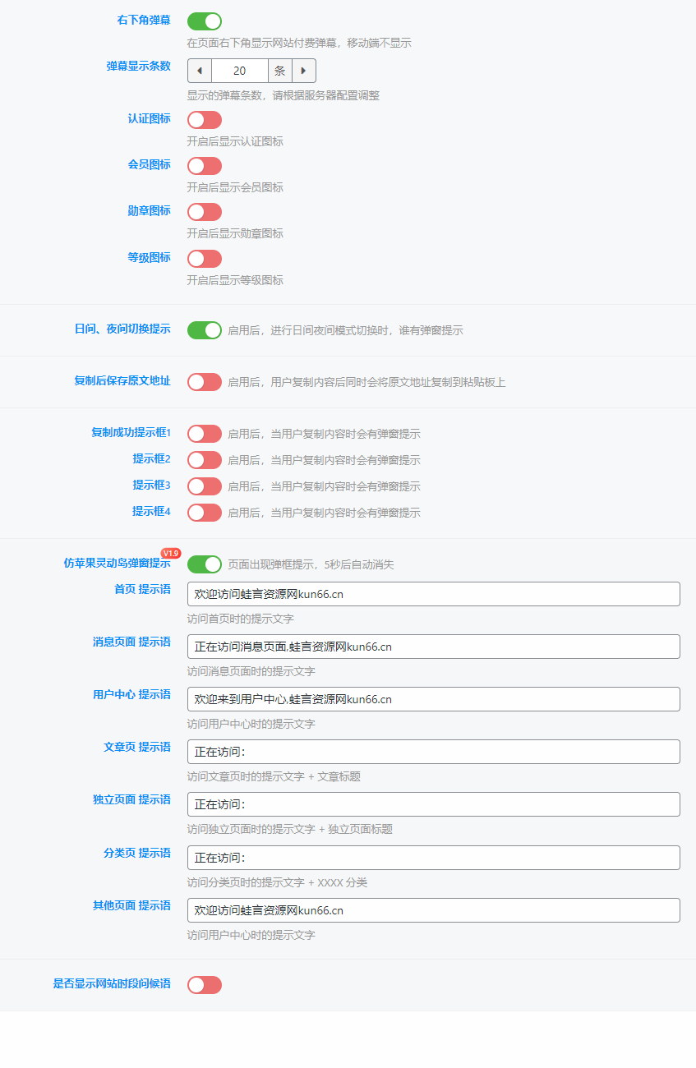Click the 条 unit next to number field

coord(280,71)
